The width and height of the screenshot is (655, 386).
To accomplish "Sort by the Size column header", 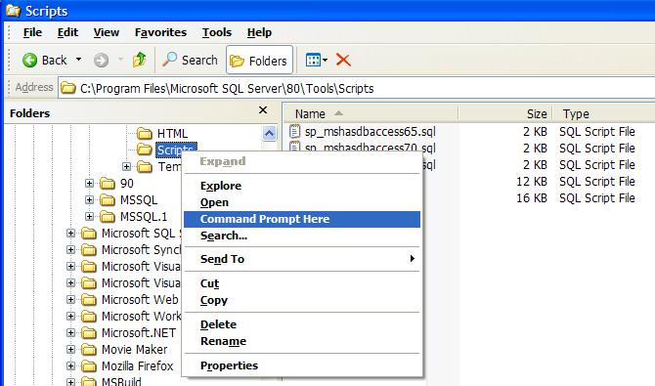I will click(x=505, y=113).
